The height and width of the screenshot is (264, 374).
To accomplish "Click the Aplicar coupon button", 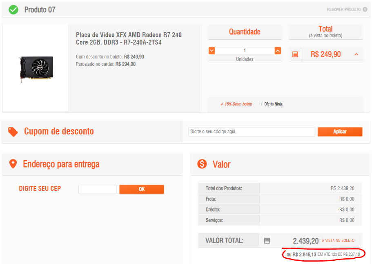I will [x=340, y=132].
